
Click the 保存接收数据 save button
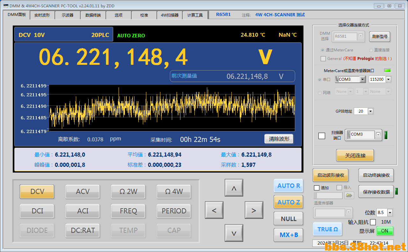coord(376,192)
